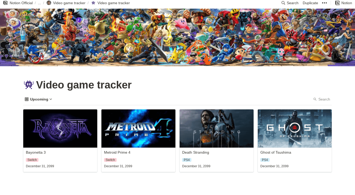Click the Ghost of Tsushima card title
The width and height of the screenshot is (355, 195).
click(x=276, y=152)
